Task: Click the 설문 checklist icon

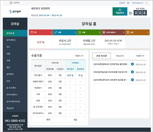Action: point(128,32)
